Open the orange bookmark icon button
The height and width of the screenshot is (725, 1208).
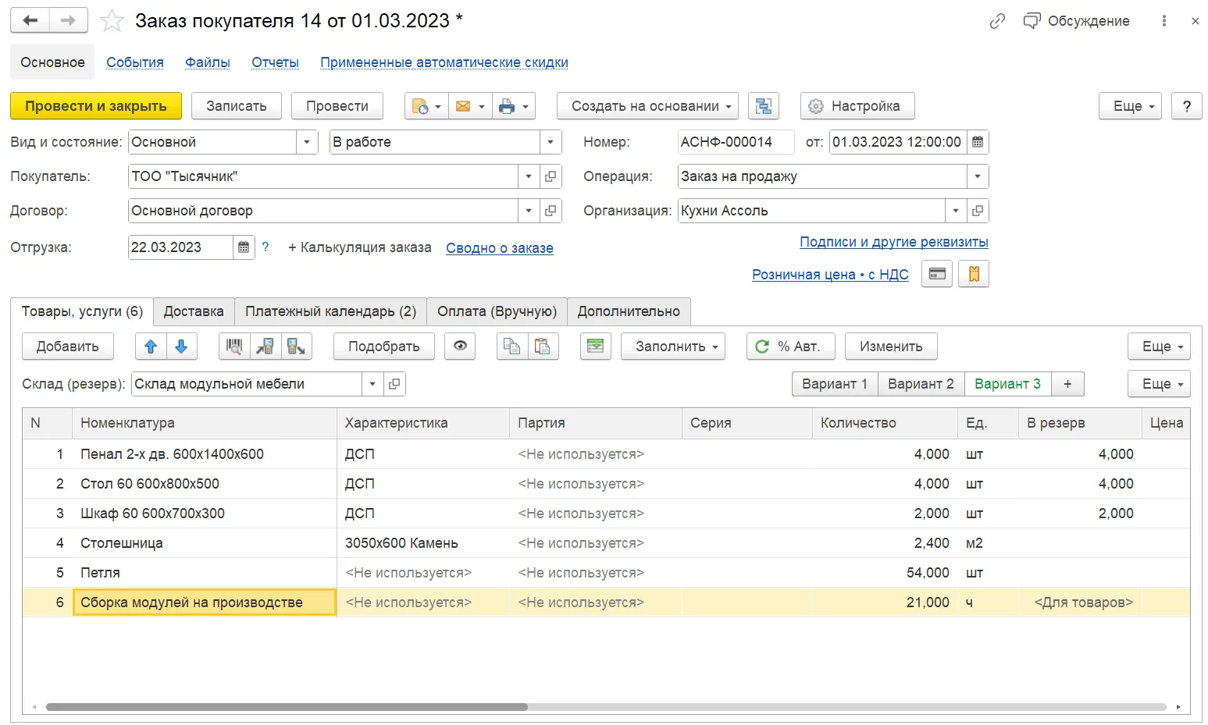(x=974, y=274)
